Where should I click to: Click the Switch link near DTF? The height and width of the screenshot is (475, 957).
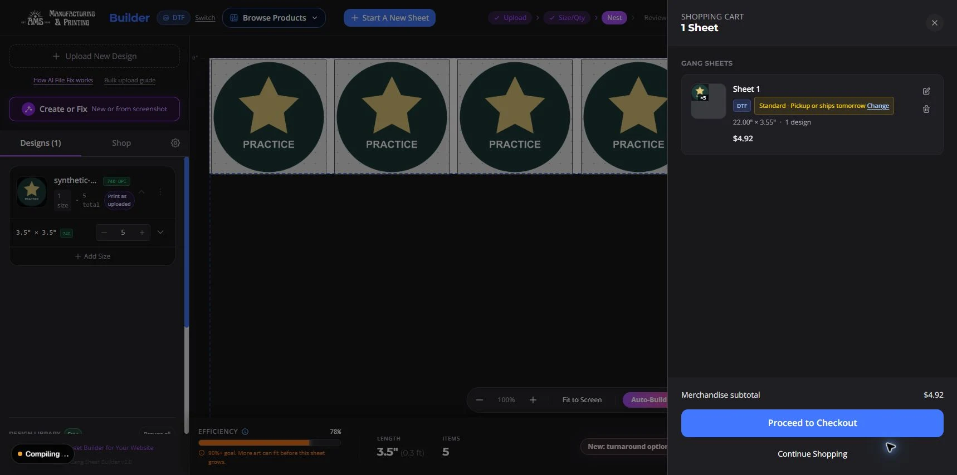click(205, 18)
